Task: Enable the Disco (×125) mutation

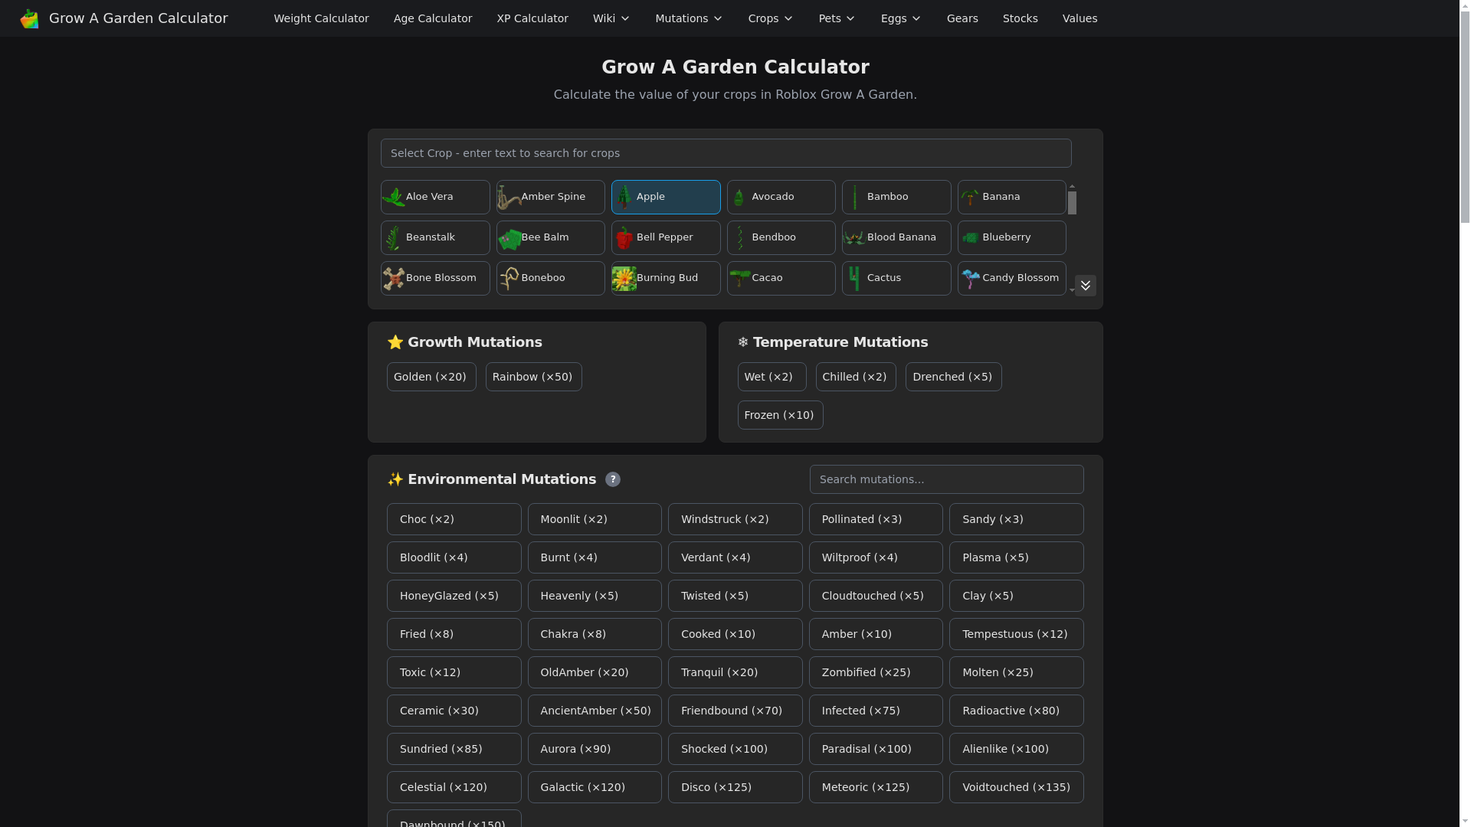Action: pyautogui.click(x=735, y=787)
